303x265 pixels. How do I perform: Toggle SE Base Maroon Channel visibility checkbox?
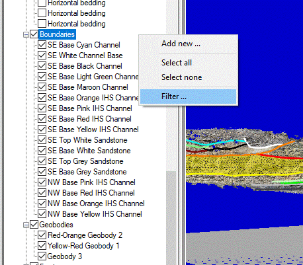(x=42, y=87)
